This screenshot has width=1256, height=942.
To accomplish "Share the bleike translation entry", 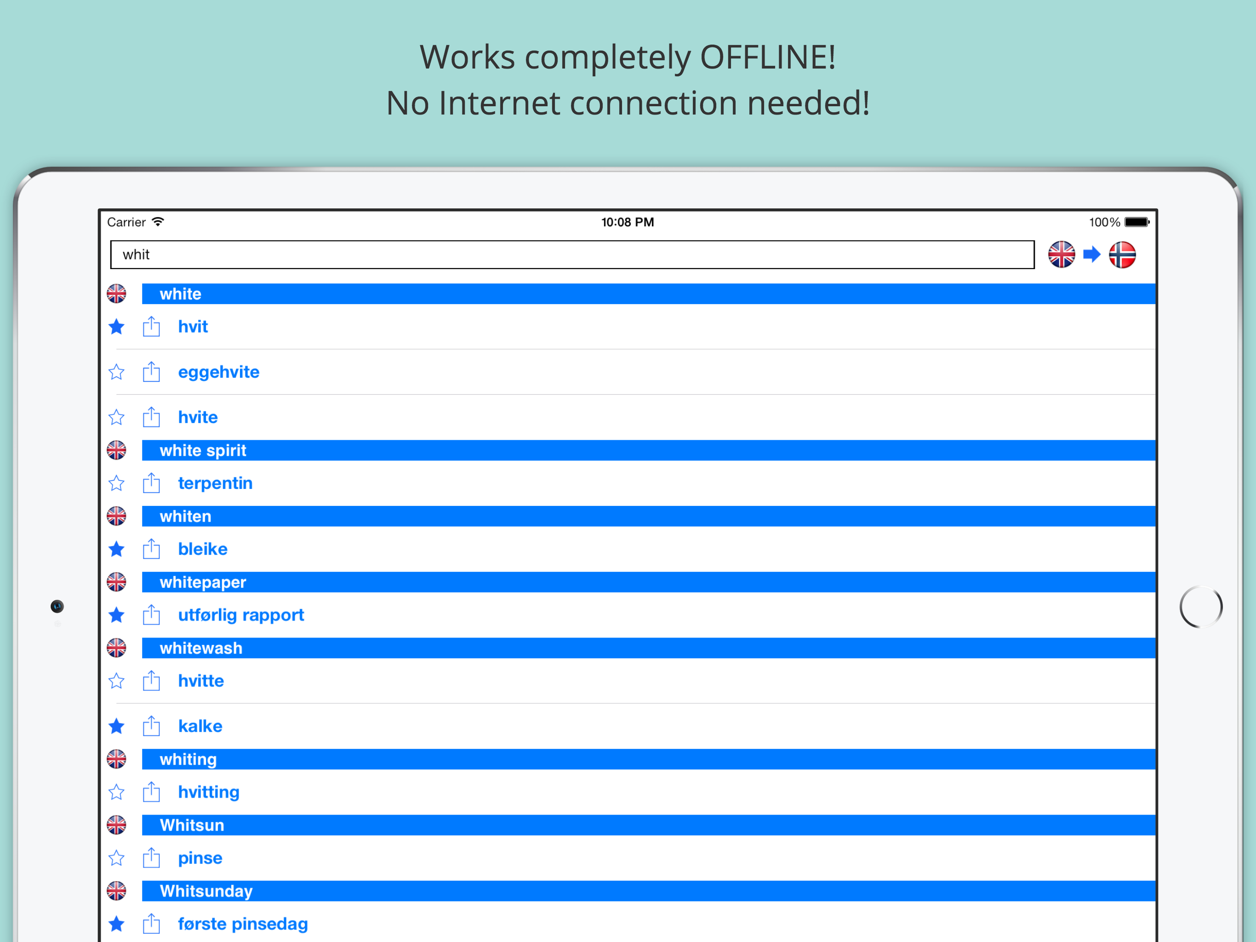I will click(x=151, y=549).
